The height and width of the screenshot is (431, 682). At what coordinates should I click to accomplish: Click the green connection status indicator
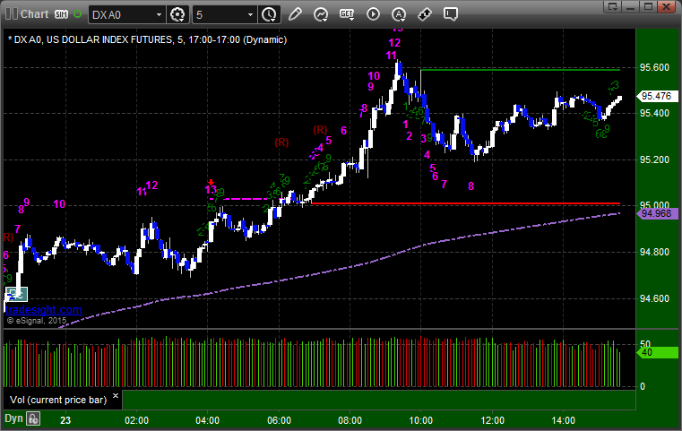click(x=77, y=14)
